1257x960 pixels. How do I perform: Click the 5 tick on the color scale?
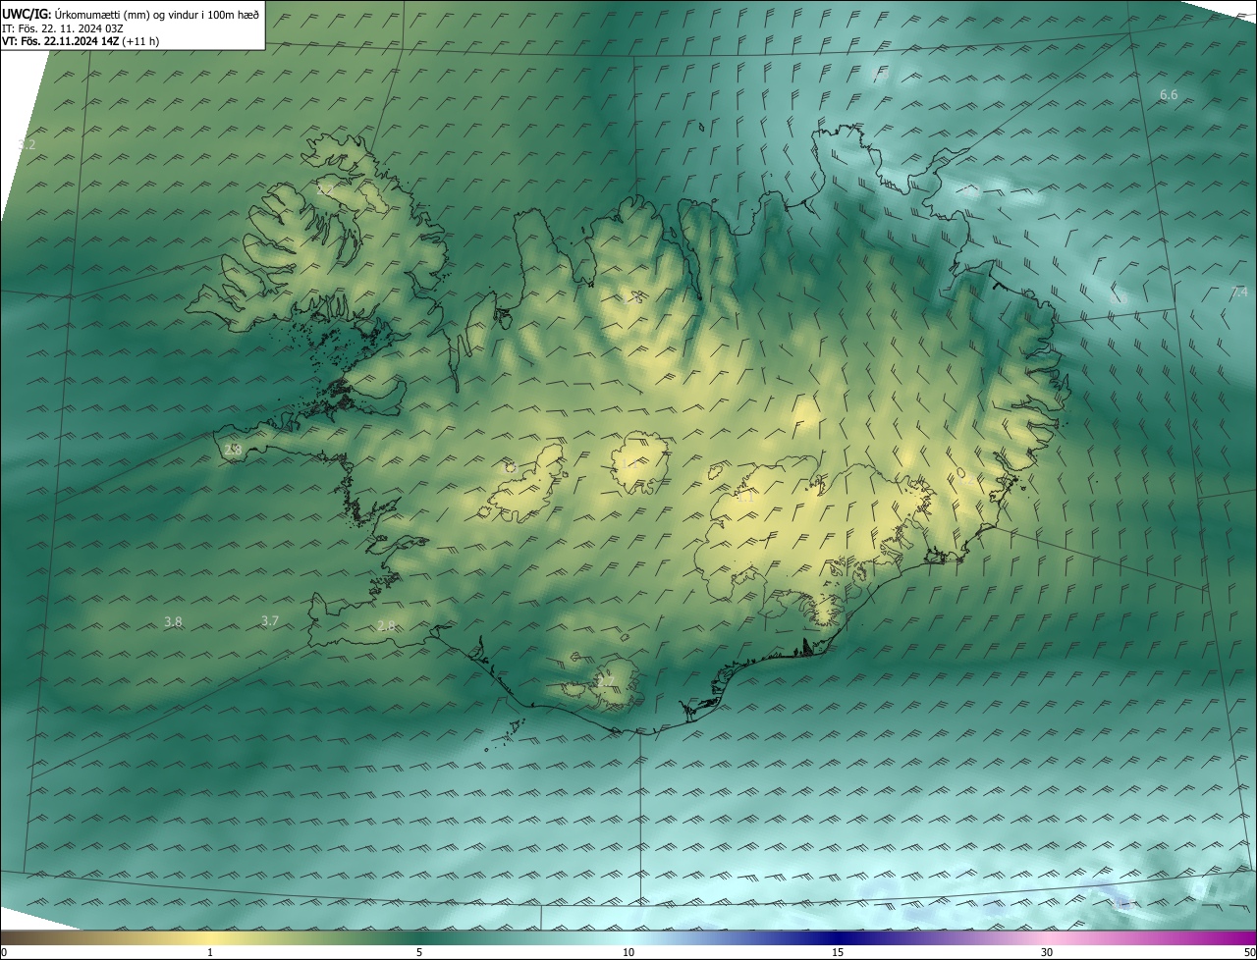(x=419, y=952)
